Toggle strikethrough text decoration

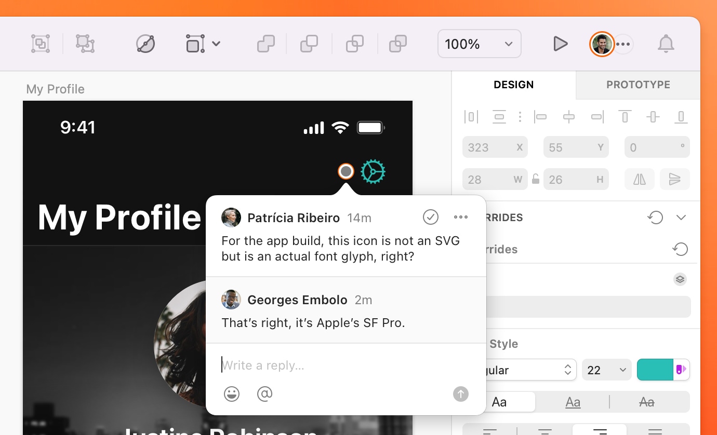tap(646, 402)
